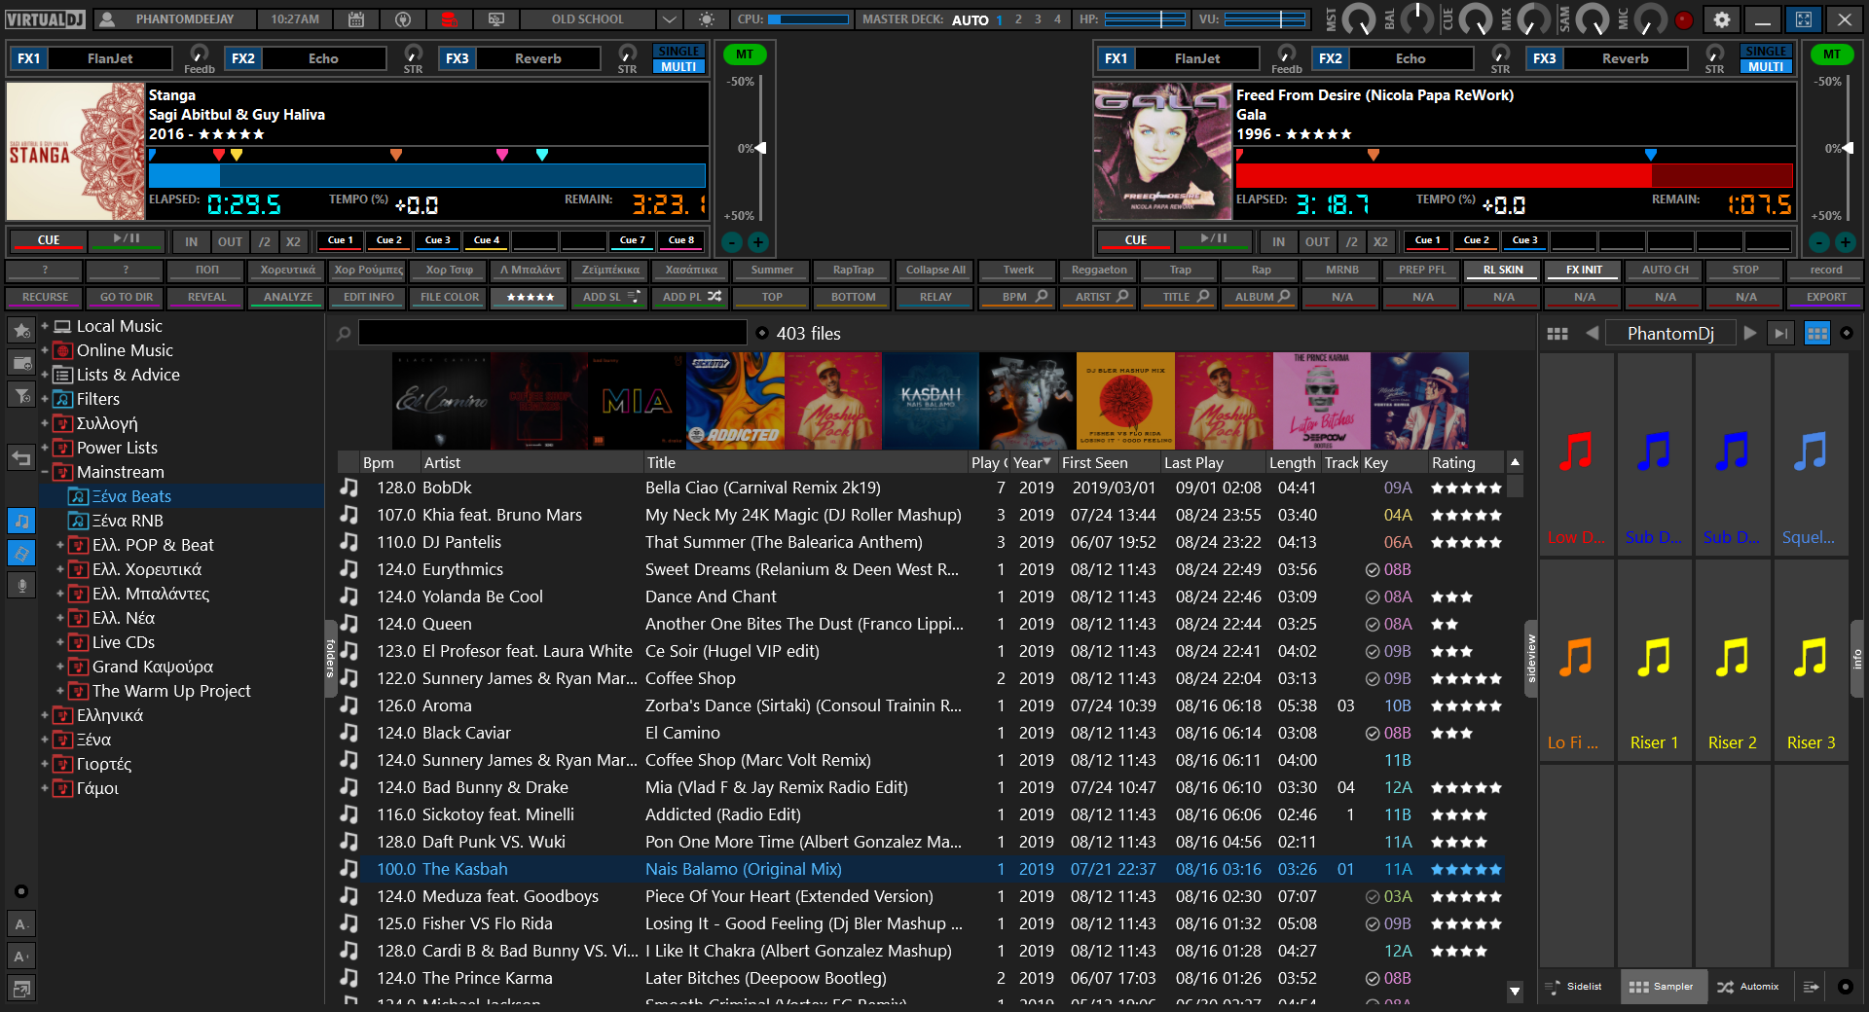The height and width of the screenshot is (1012, 1869).
Task: Click the browser search input field
Action: coord(553,334)
